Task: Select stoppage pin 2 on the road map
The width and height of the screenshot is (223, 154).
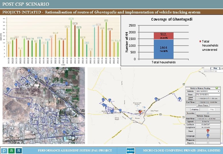Action: tap(120, 110)
